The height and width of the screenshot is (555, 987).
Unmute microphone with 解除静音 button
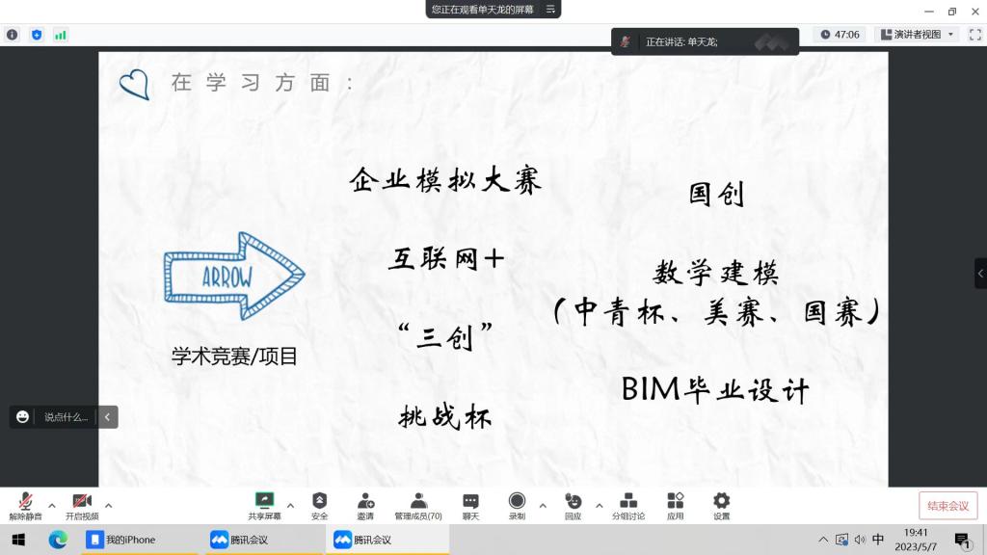(25, 505)
